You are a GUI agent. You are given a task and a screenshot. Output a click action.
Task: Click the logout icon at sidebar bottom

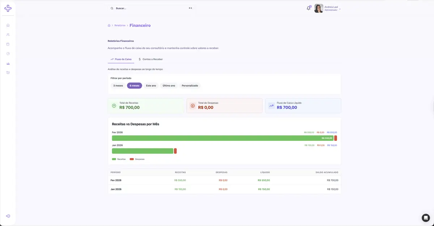click(8, 216)
